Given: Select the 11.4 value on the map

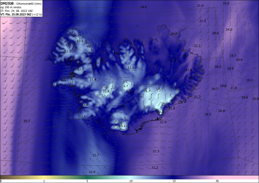Looking at the screenshot, I should (x=93, y=80).
